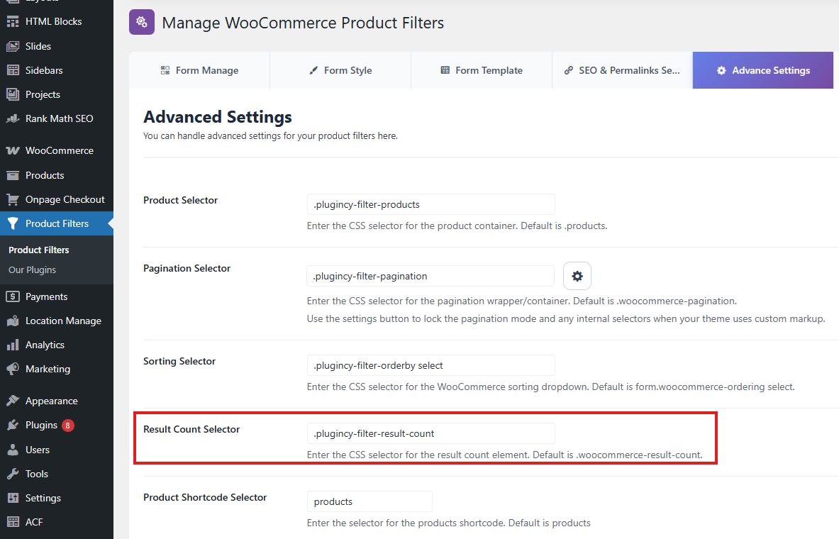The height and width of the screenshot is (539, 839).
Task: Click the Sorting Selector label
Action: [x=179, y=361]
